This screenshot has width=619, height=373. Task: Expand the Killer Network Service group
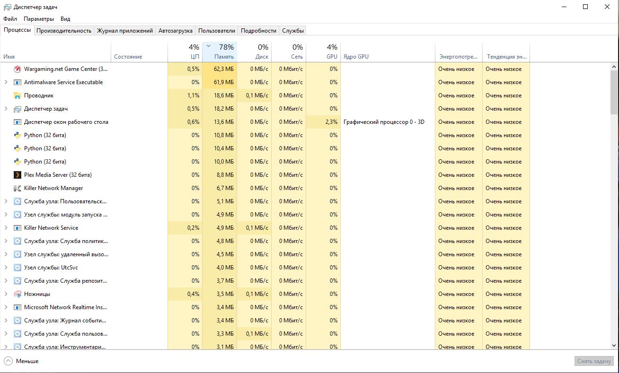pos(6,228)
